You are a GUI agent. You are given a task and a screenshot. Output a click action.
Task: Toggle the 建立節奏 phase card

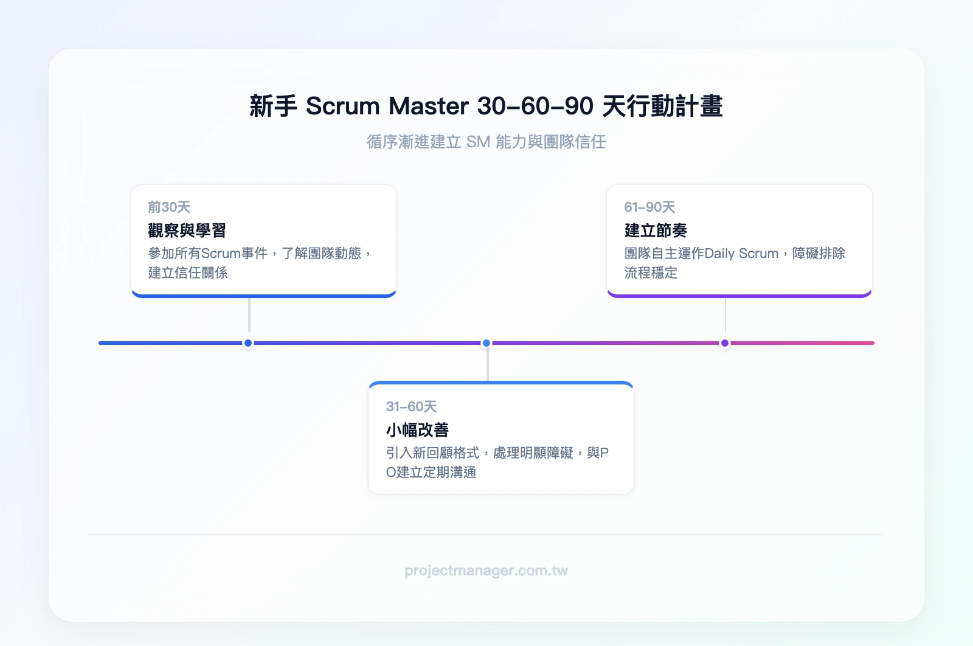[x=739, y=241]
